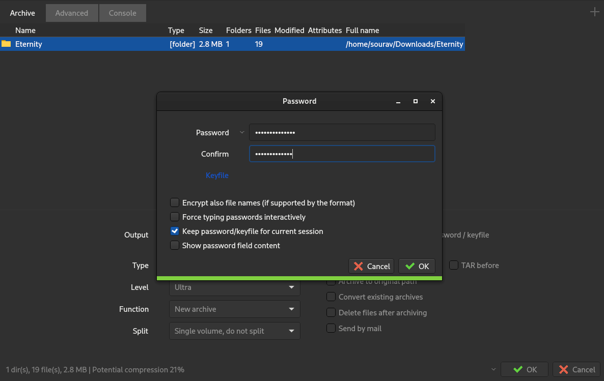Image resolution: width=604 pixels, height=381 pixels.
Task: Check the 'TAR before' option
Action: 454,265
